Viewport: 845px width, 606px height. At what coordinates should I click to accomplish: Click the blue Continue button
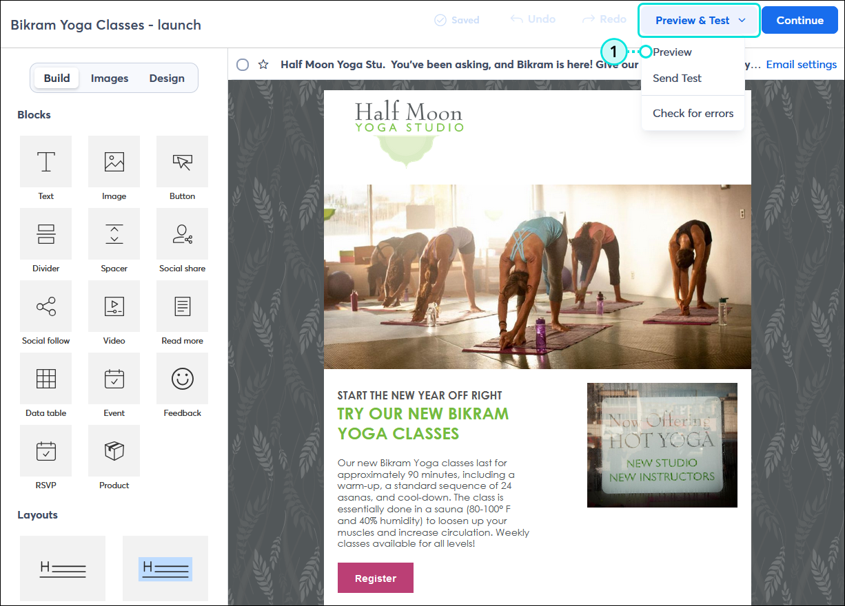click(800, 21)
